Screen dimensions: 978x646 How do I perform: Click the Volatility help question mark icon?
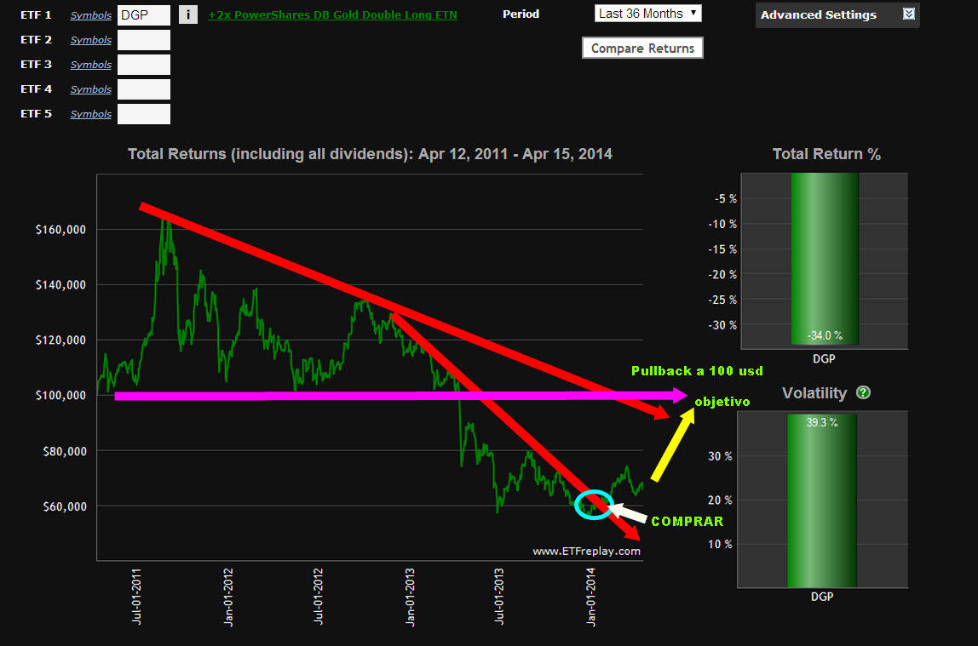[x=863, y=393]
